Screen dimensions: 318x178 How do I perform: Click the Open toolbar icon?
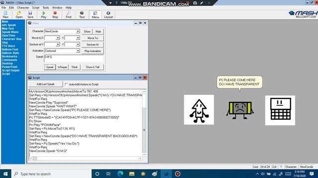(19, 15)
